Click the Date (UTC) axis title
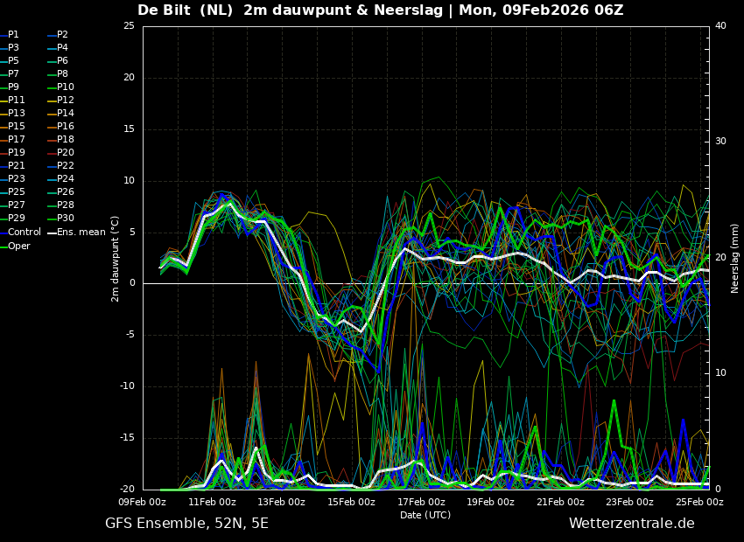 point(425,515)
